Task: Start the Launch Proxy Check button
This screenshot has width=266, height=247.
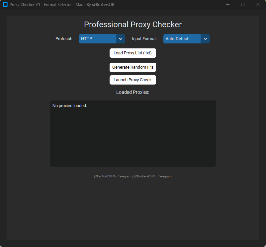Action: 133,80
